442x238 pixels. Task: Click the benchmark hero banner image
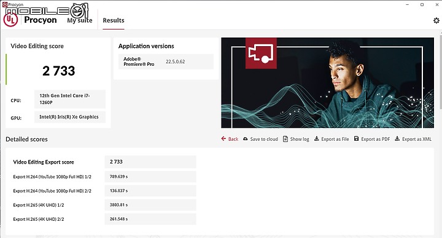click(328, 83)
